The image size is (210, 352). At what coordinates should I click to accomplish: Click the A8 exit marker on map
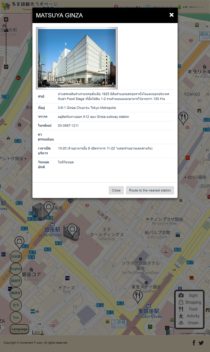[x=178, y=249]
